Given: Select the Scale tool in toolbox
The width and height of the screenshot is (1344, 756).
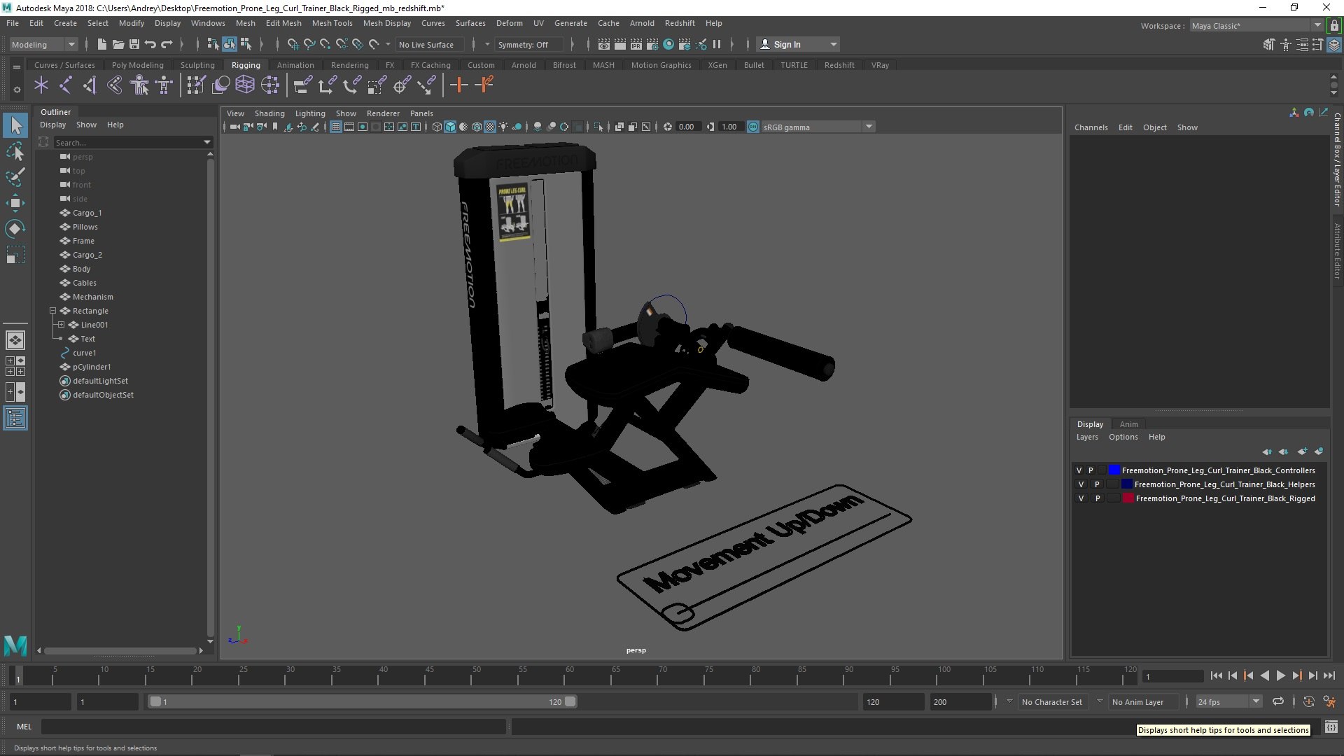Looking at the screenshot, I should (x=15, y=255).
